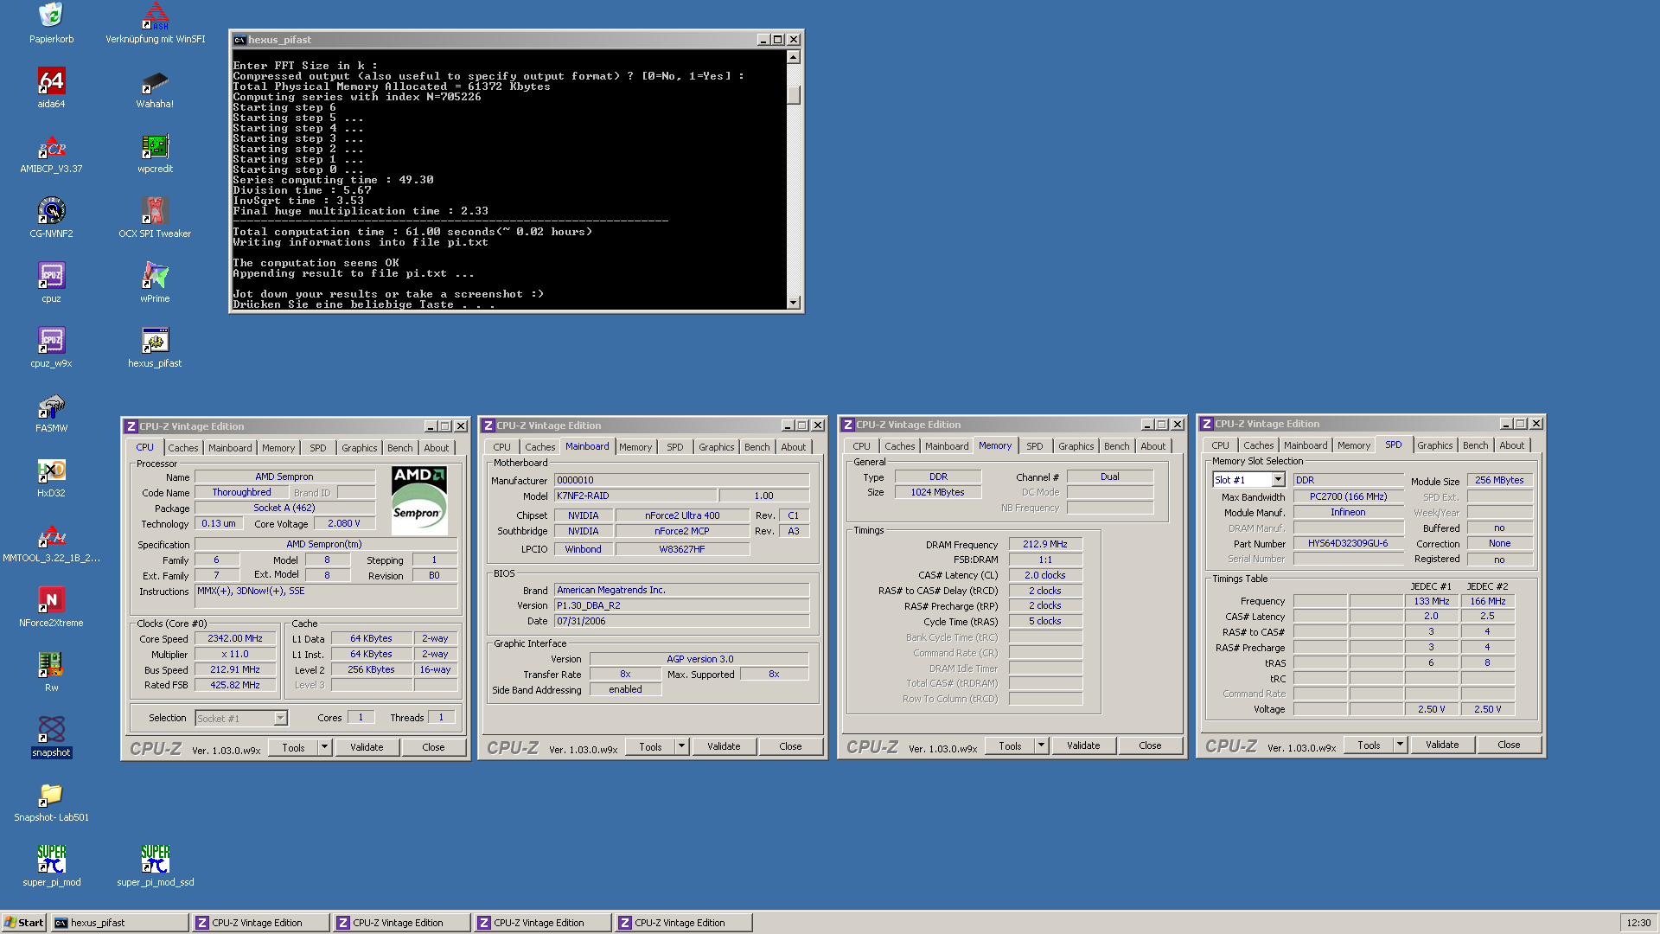
Task: Open the Wahaha! desktop icon
Action: point(155,80)
